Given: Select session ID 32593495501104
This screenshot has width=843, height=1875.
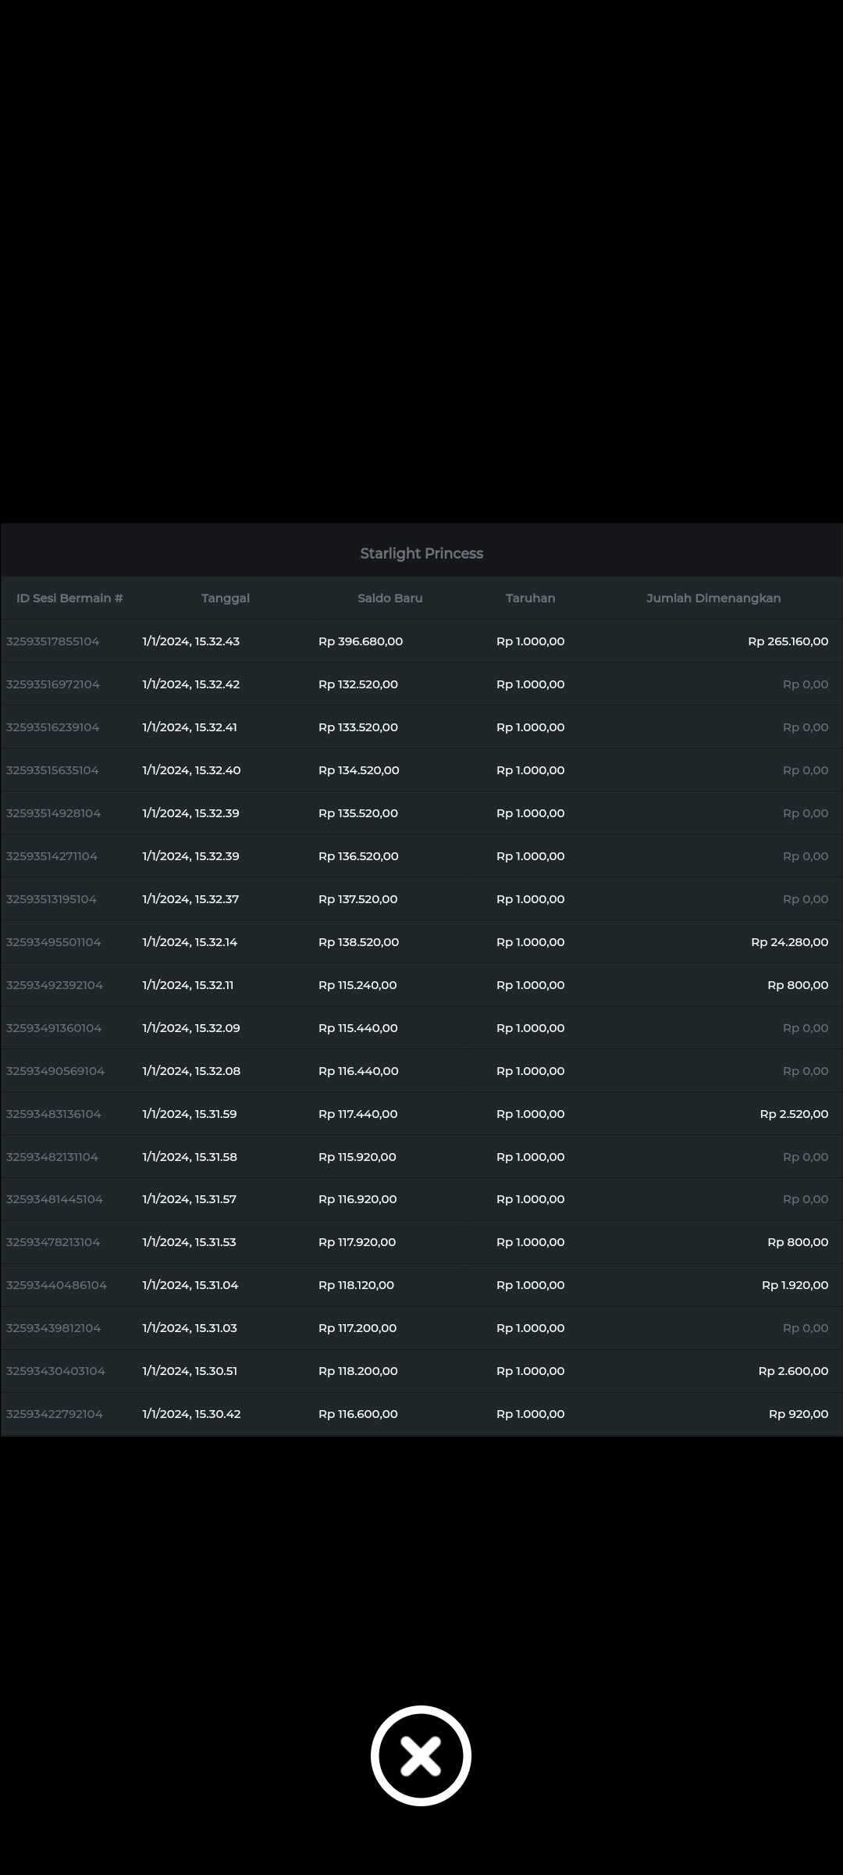Looking at the screenshot, I should [54, 942].
